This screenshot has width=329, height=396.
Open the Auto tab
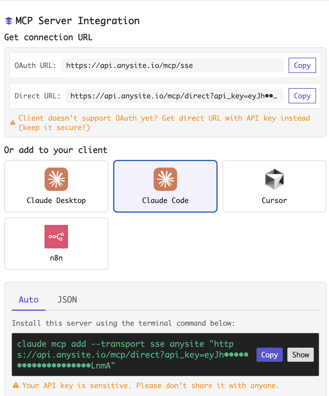click(28, 300)
